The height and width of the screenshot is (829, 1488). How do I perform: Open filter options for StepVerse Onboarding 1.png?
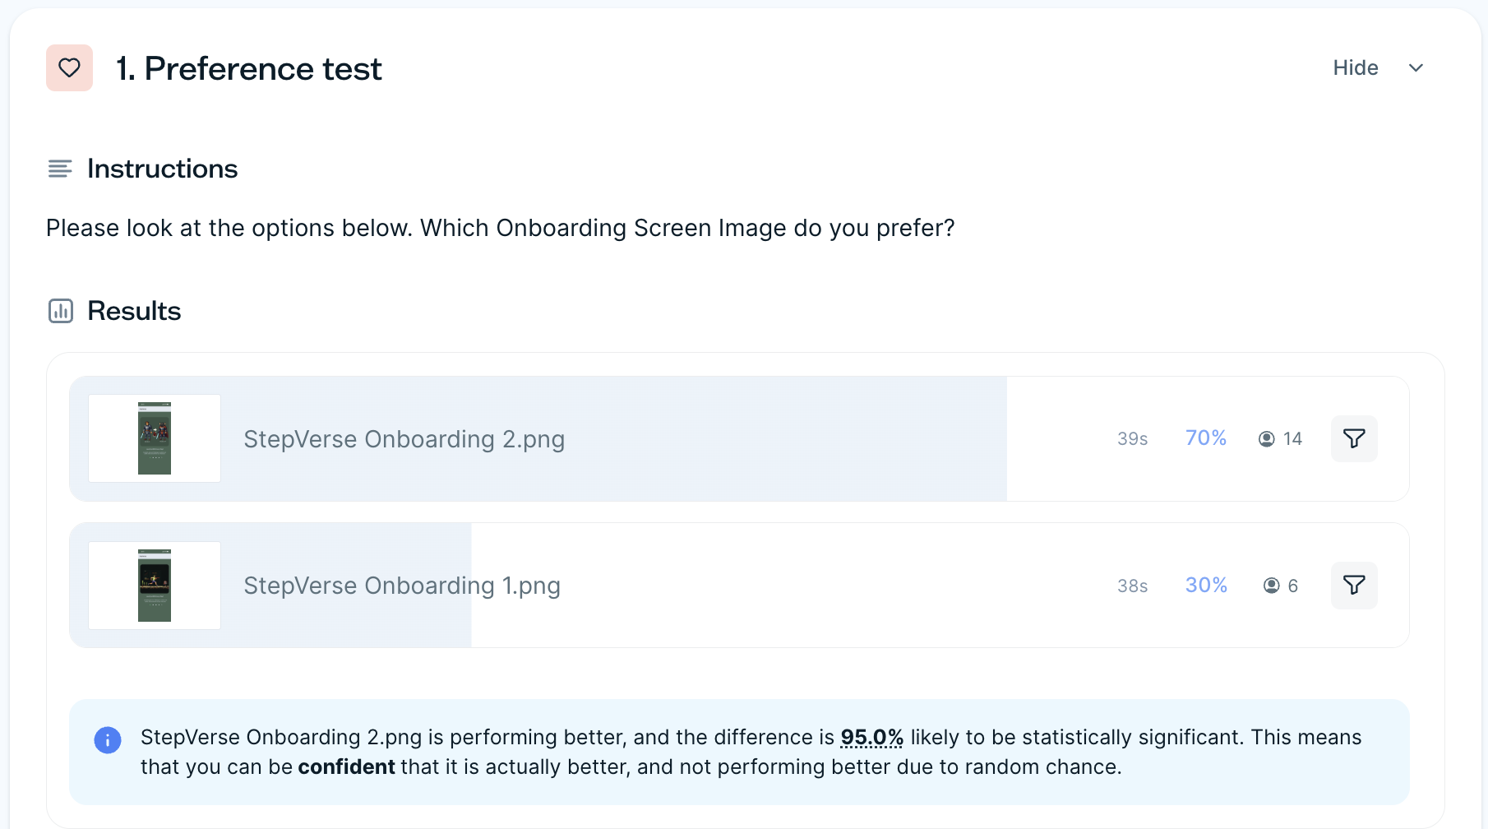click(1354, 585)
